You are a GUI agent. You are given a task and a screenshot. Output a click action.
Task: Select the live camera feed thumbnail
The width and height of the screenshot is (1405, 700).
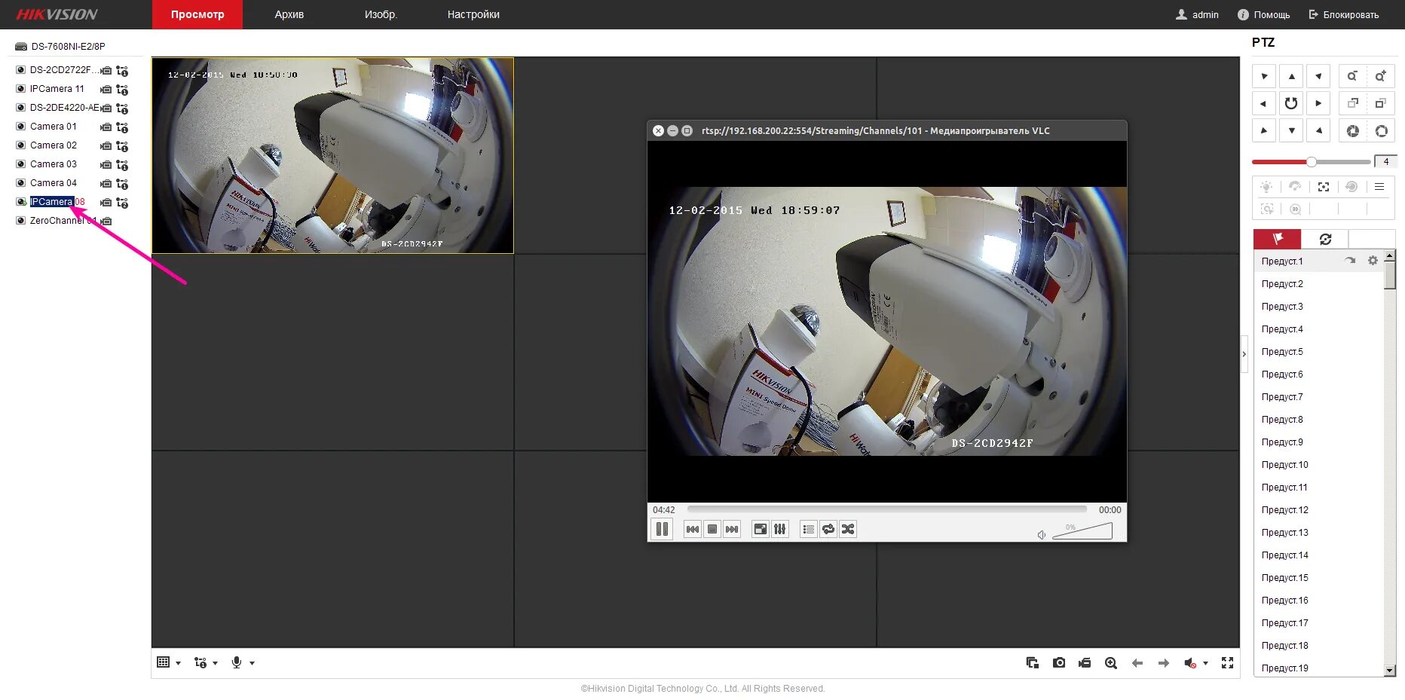tap(332, 155)
